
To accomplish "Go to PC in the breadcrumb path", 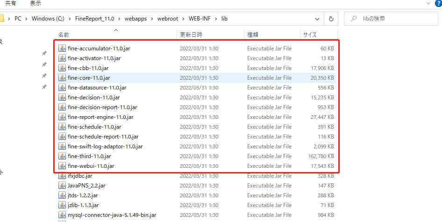I will pyautogui.click(x=18, y=19).
